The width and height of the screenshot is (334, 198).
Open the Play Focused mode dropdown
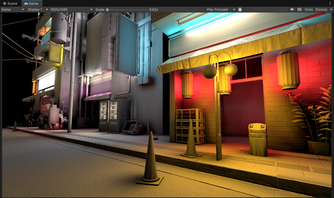click(221, 9)
